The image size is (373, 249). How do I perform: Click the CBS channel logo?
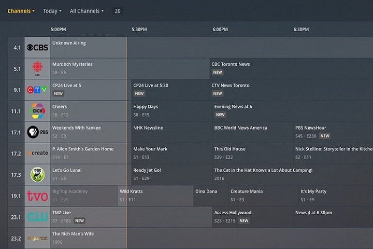37,48
